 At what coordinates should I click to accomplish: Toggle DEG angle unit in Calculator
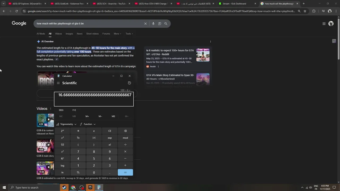pyautogui.click(x=61, y=110)
